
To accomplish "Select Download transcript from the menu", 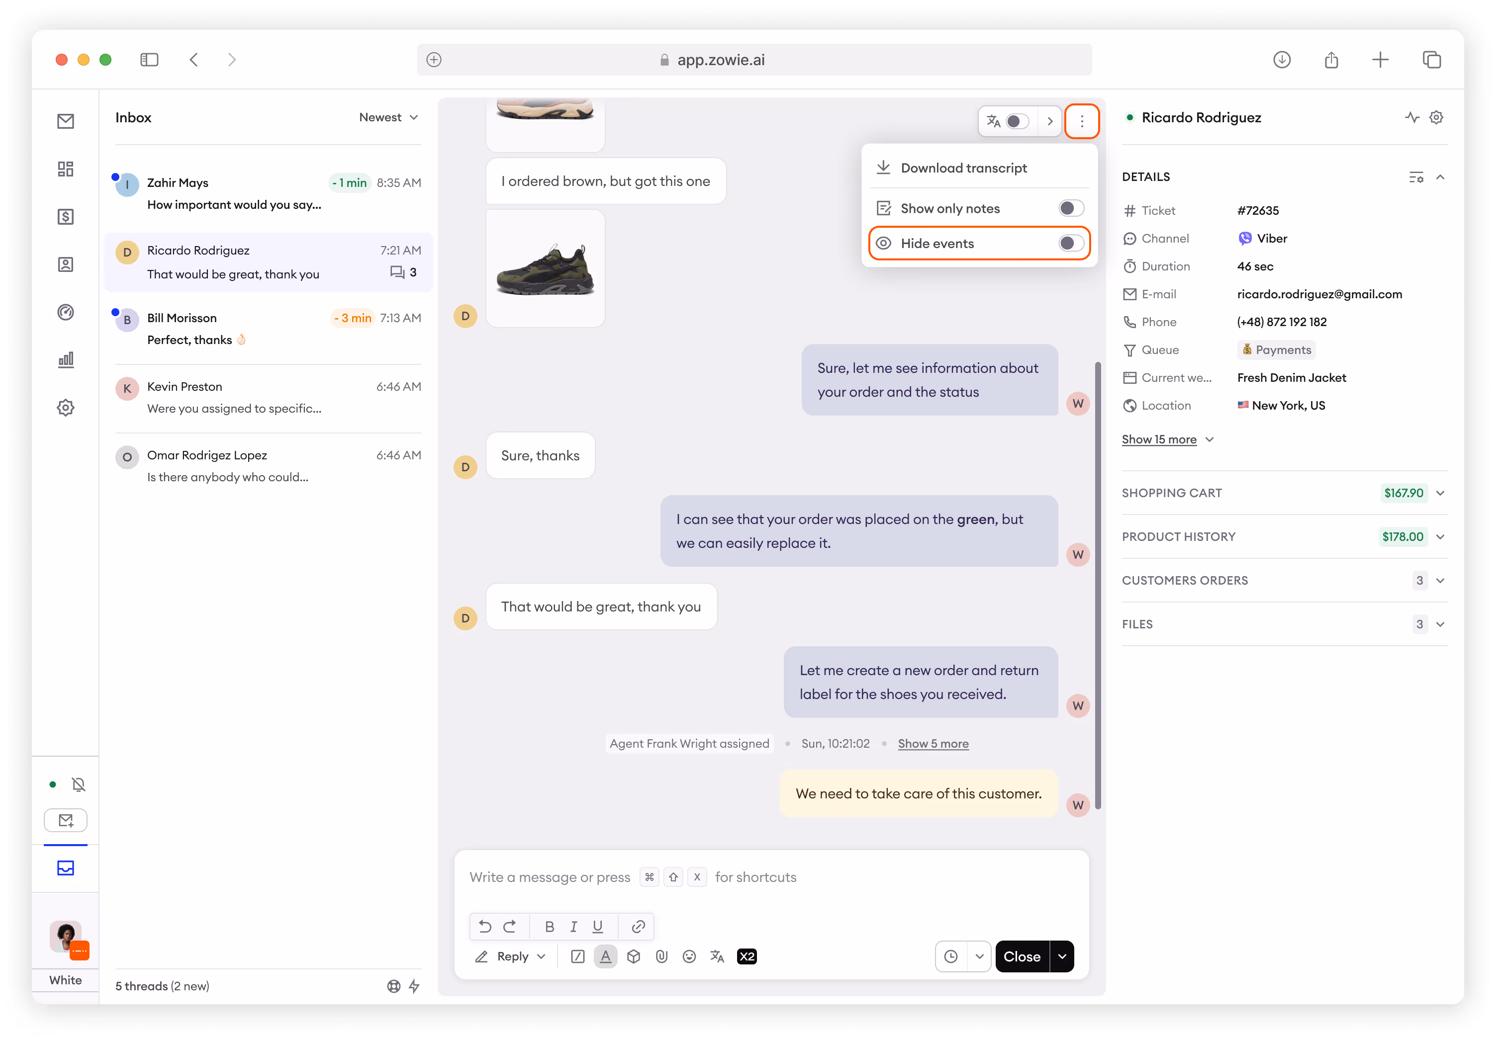I will (x=963, y=168).
